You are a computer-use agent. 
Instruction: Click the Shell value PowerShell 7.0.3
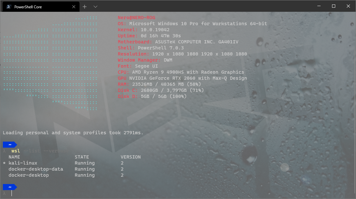click(161, 48)
